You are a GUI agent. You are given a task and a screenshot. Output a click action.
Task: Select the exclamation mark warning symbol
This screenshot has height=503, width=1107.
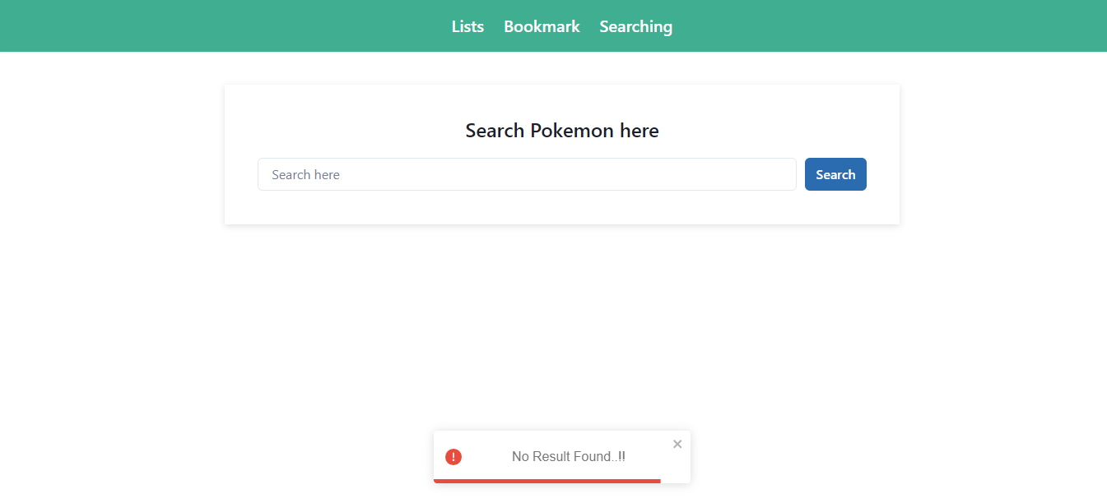pyautogui.click(x=453, y=456)
